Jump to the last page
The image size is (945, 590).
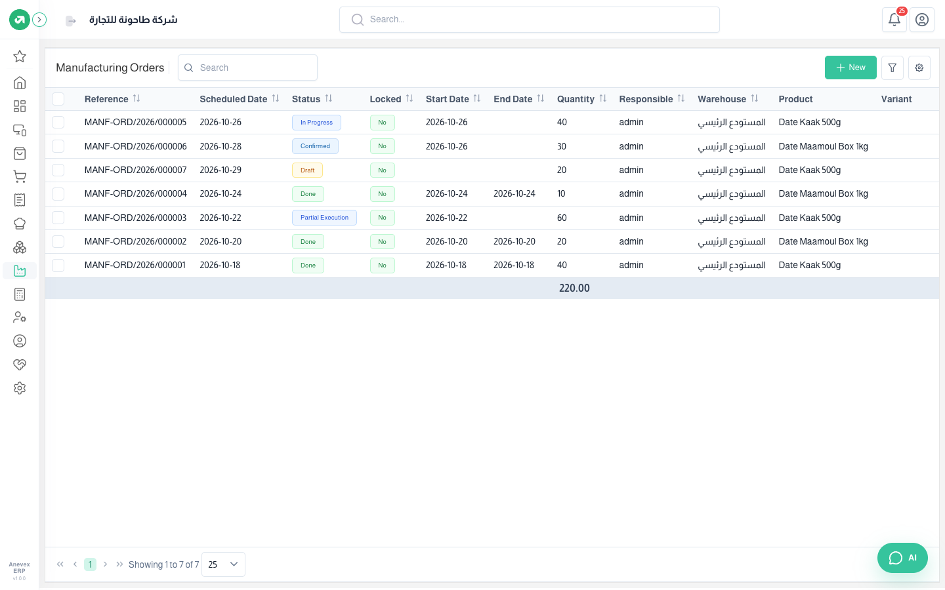pyautogui.click(x=119, y=564)
